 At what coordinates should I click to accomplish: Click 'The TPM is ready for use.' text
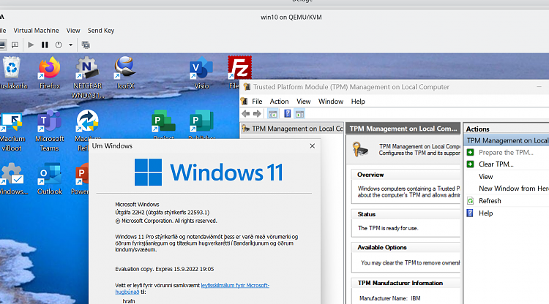pyautogui.click(x=388, y=228)
